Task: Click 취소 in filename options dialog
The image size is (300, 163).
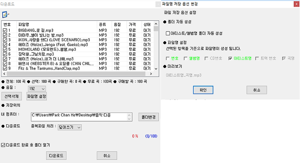Action: [x=257, y=90]
